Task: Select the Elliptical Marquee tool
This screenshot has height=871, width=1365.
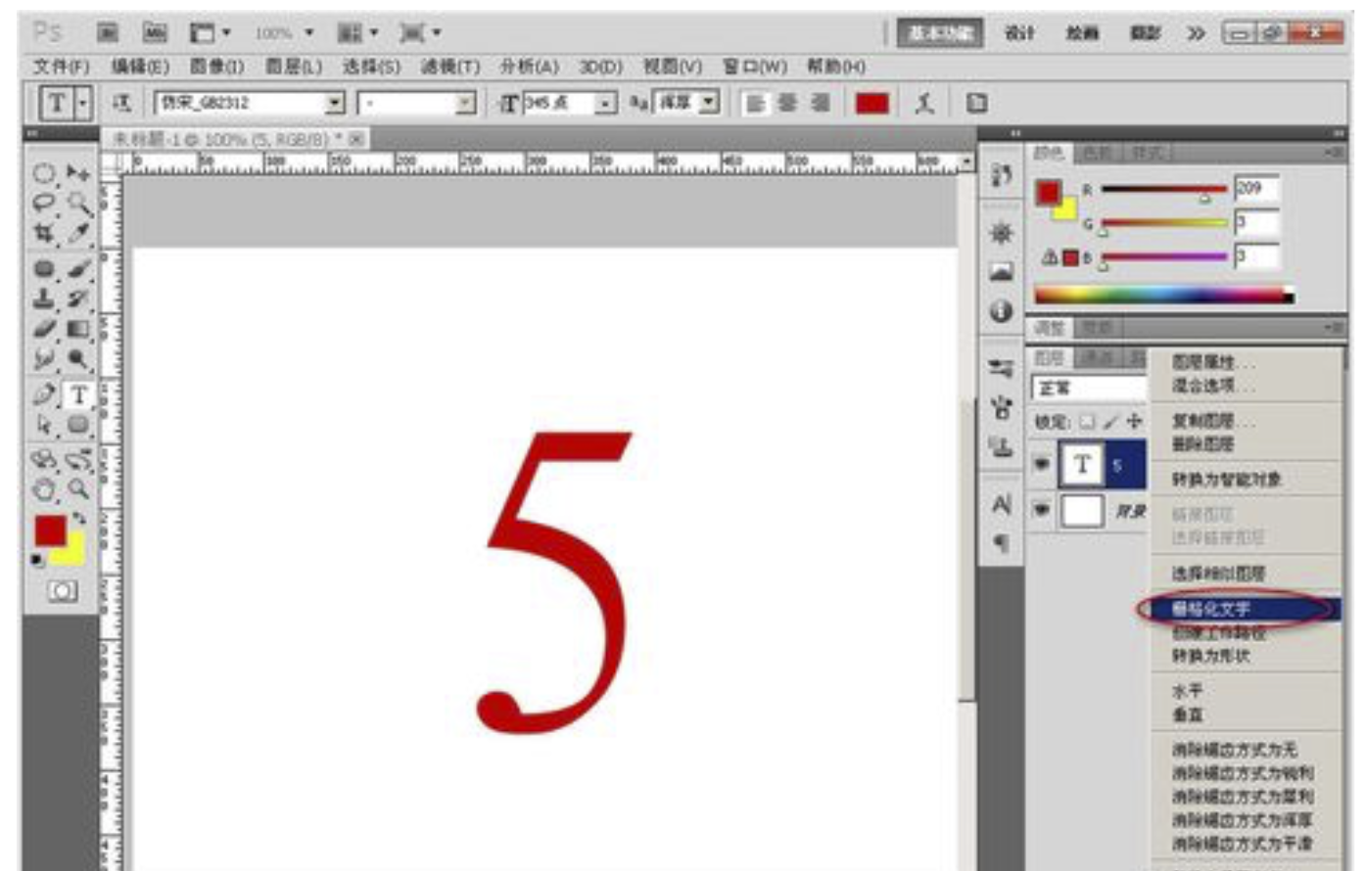Action: pos(44,174)
